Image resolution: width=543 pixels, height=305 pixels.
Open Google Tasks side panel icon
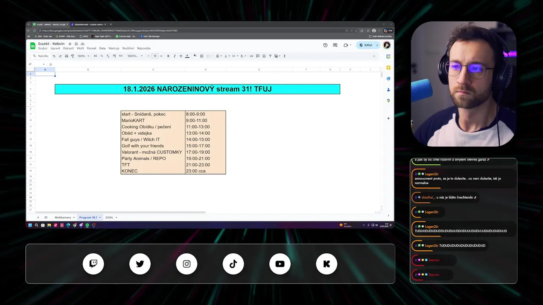388,78
